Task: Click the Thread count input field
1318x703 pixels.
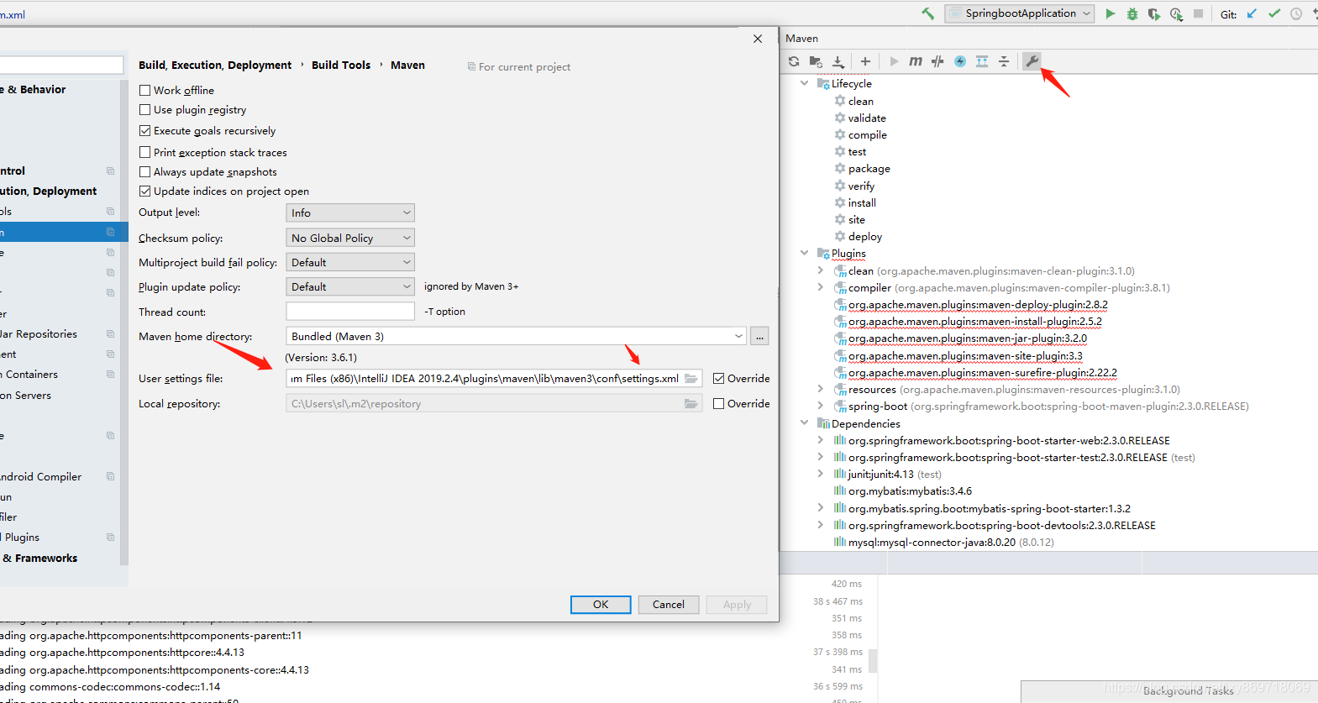Action: pos(350,312)
